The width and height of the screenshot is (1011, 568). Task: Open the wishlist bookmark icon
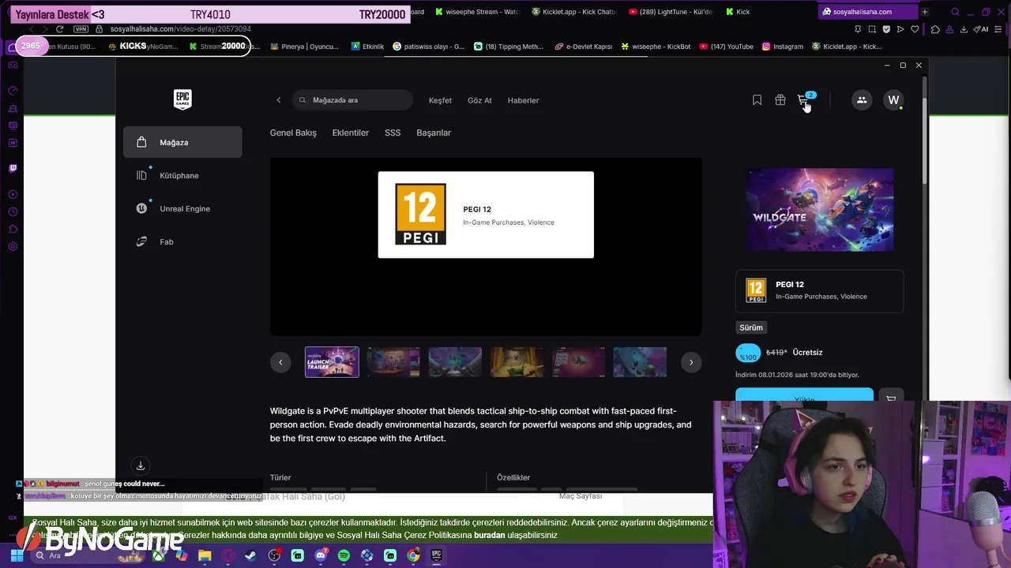[757, 100]
